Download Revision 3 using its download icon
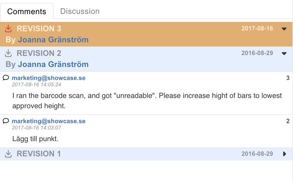Screen dimensions: 293x181 (x=9, y=28)
